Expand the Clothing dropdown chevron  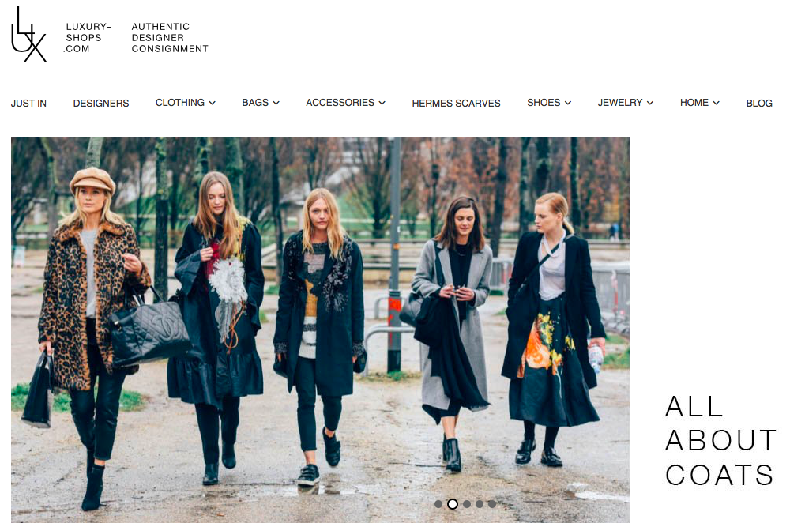212,103
